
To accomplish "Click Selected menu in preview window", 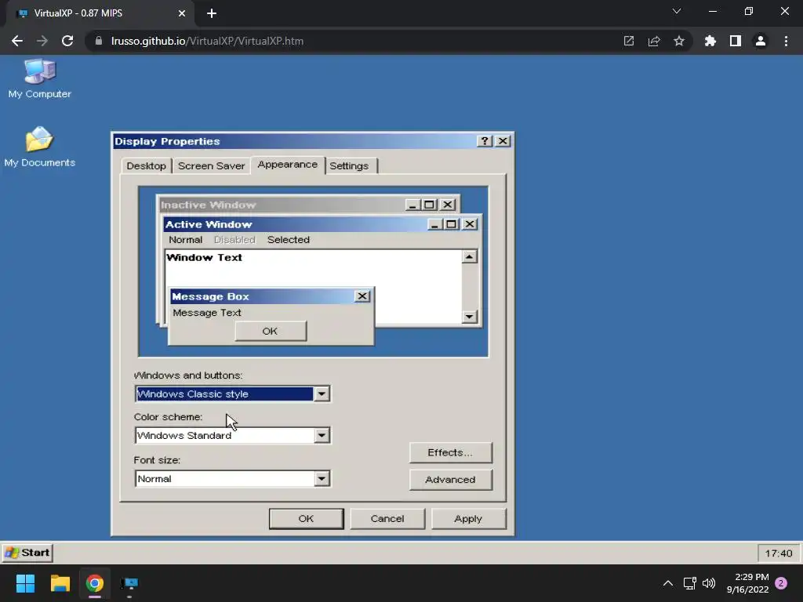I will [x=289, y=240].
